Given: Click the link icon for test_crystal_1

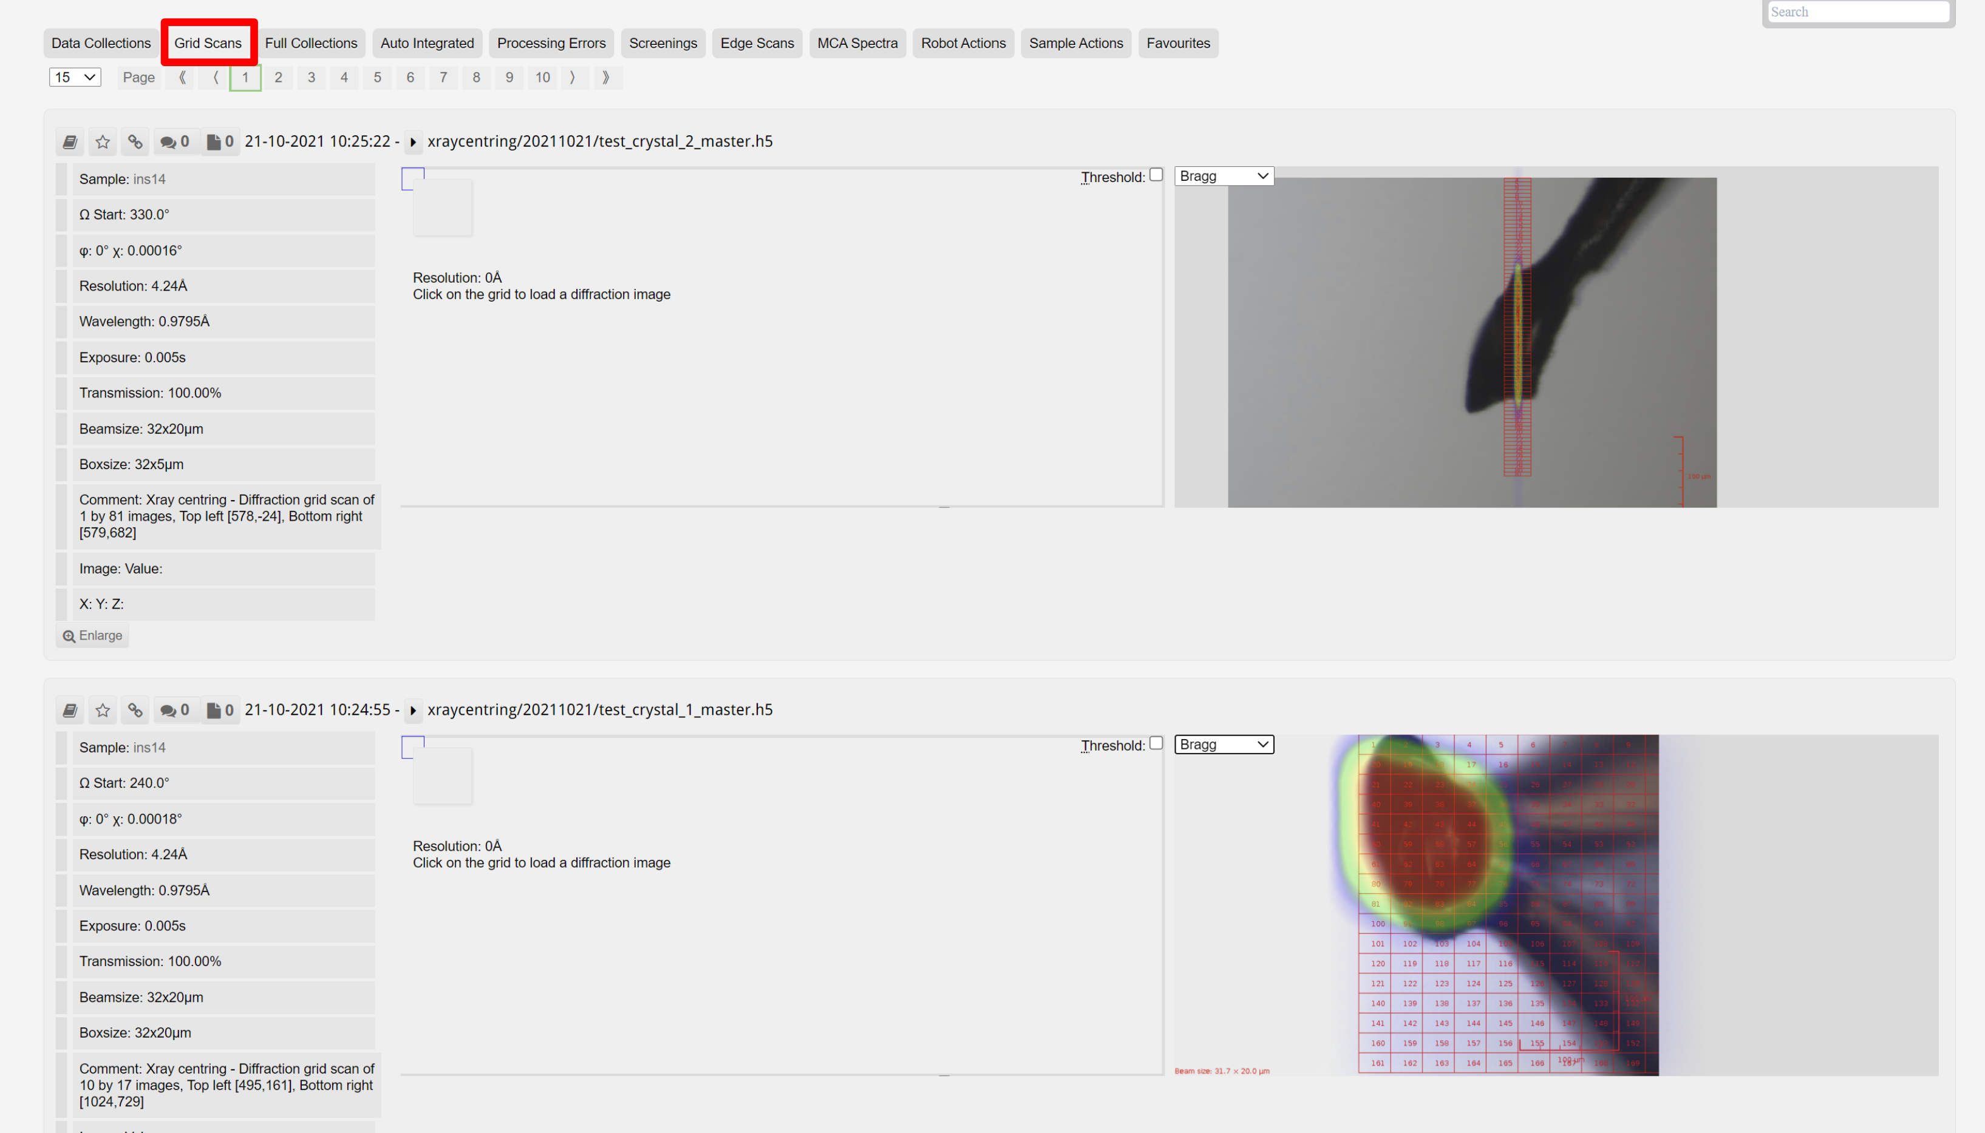Looking at the screenshot, I should click(135, 709).
